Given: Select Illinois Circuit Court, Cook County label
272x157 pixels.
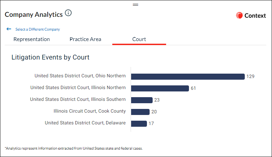Looking at the screenshot, I should [90, 111].
